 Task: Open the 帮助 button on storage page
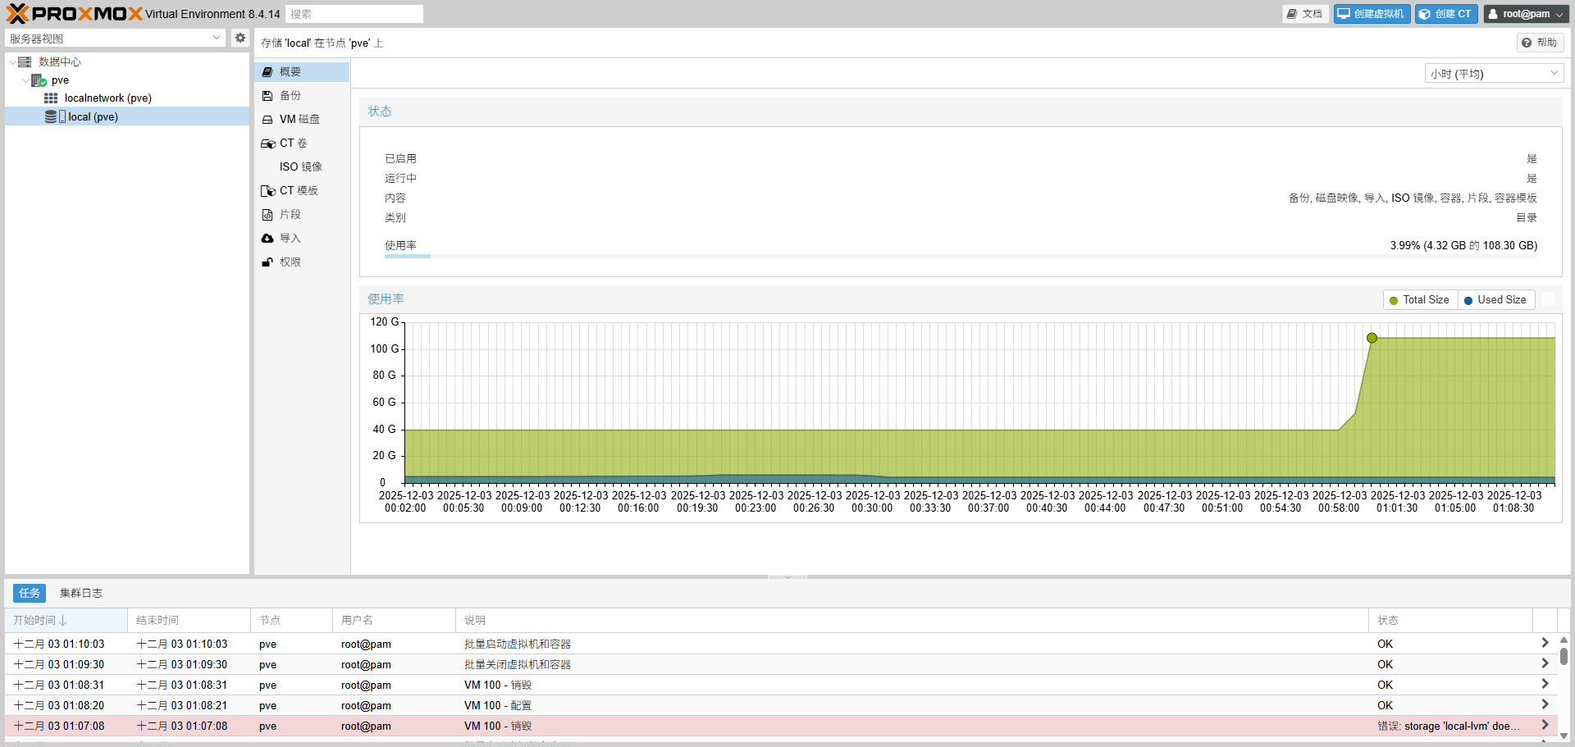[1540, 42]
